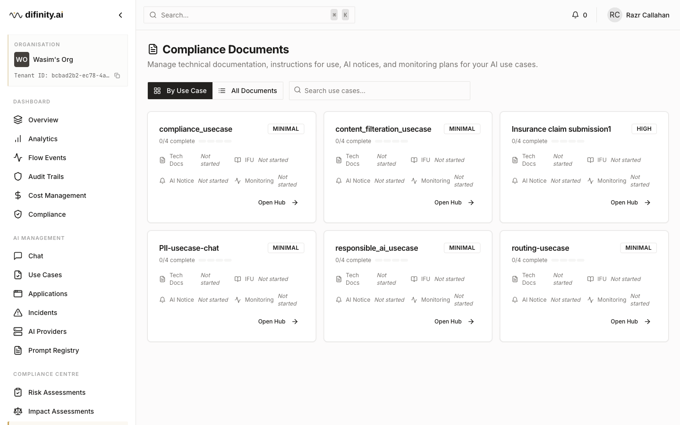Image resolution: width=680 pixels, height=425 pixels.
Task: Click IFU in content_filteration_usecase card
Action: tap(425, 160)
